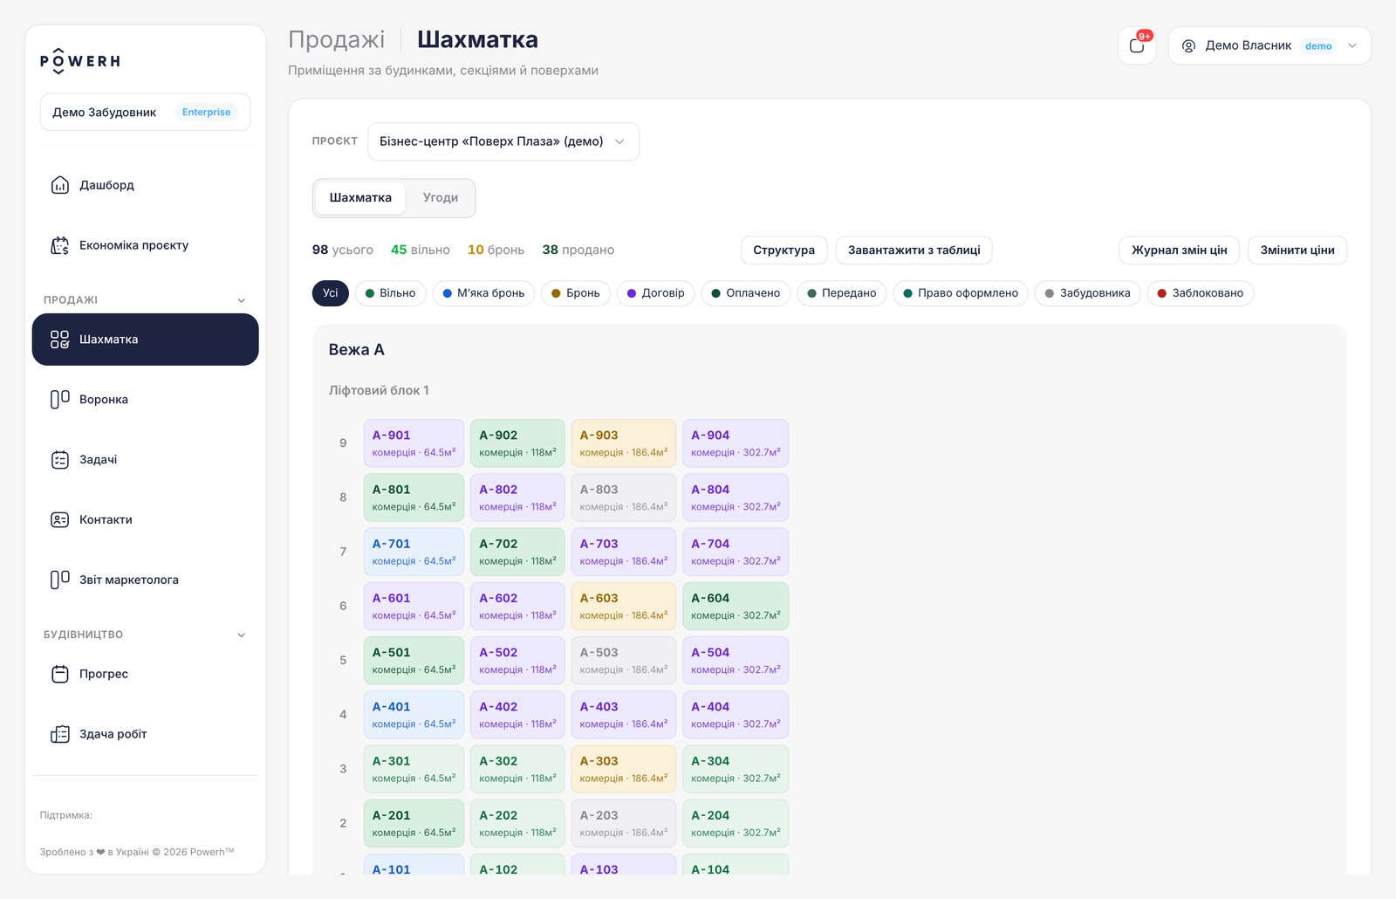Image resolution: width=1396 pixels, height=899 pixels.
Task: Toggle the Бронь status filter
Action: (x=576, y=293)
